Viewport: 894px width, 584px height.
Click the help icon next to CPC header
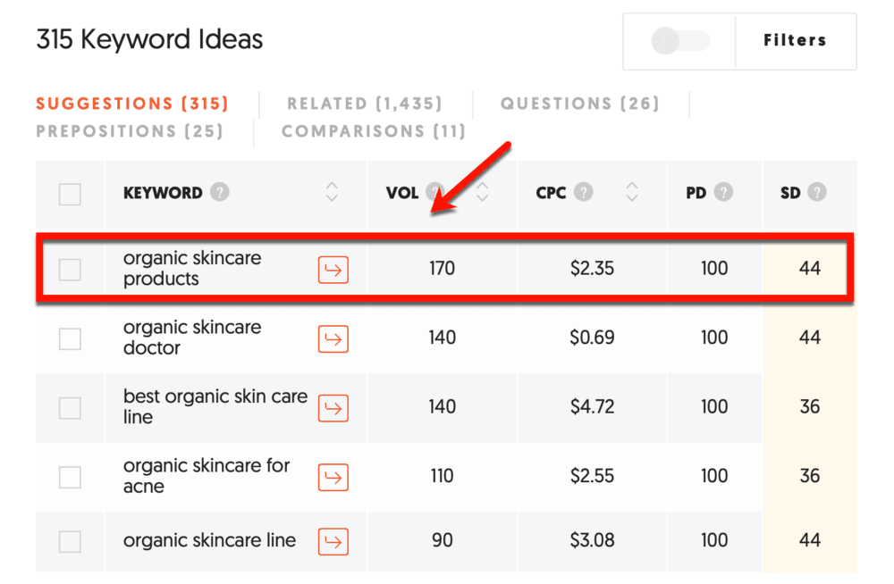585,192
